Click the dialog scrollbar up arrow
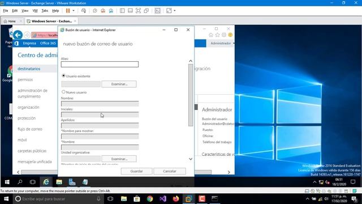362x204 pixels. [x=191, y=61]
